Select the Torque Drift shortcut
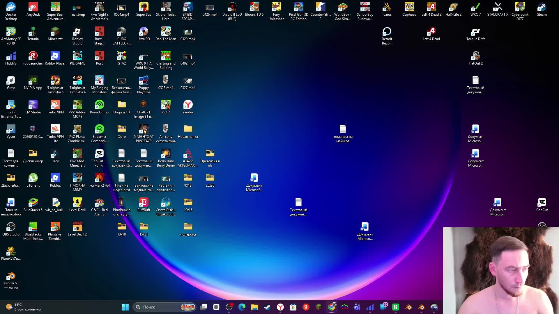This screenshot has width=559, height=314. pos(475,33)
